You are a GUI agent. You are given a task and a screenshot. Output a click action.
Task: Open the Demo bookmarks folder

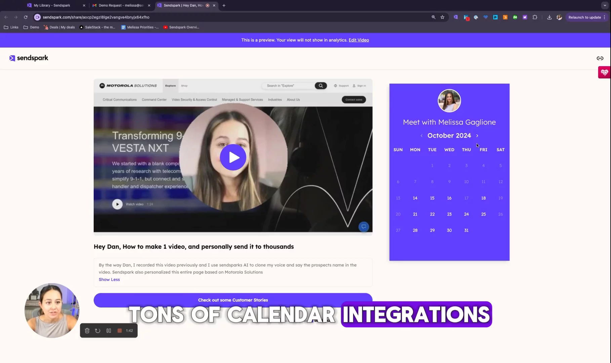pos(31,27)
